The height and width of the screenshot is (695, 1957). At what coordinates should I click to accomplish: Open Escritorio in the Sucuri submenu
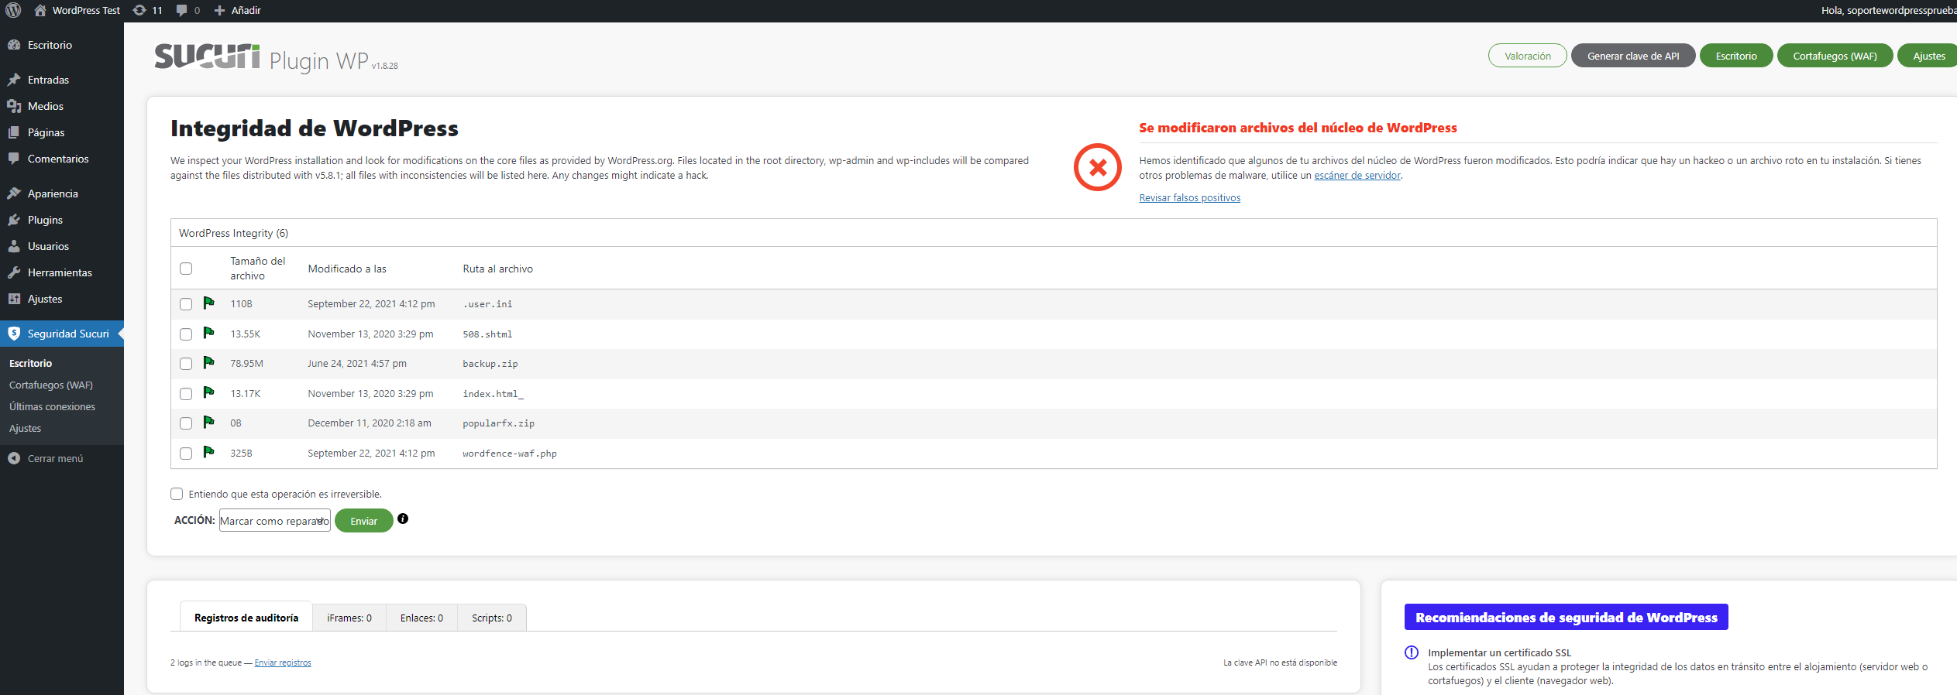pos(30,363)
